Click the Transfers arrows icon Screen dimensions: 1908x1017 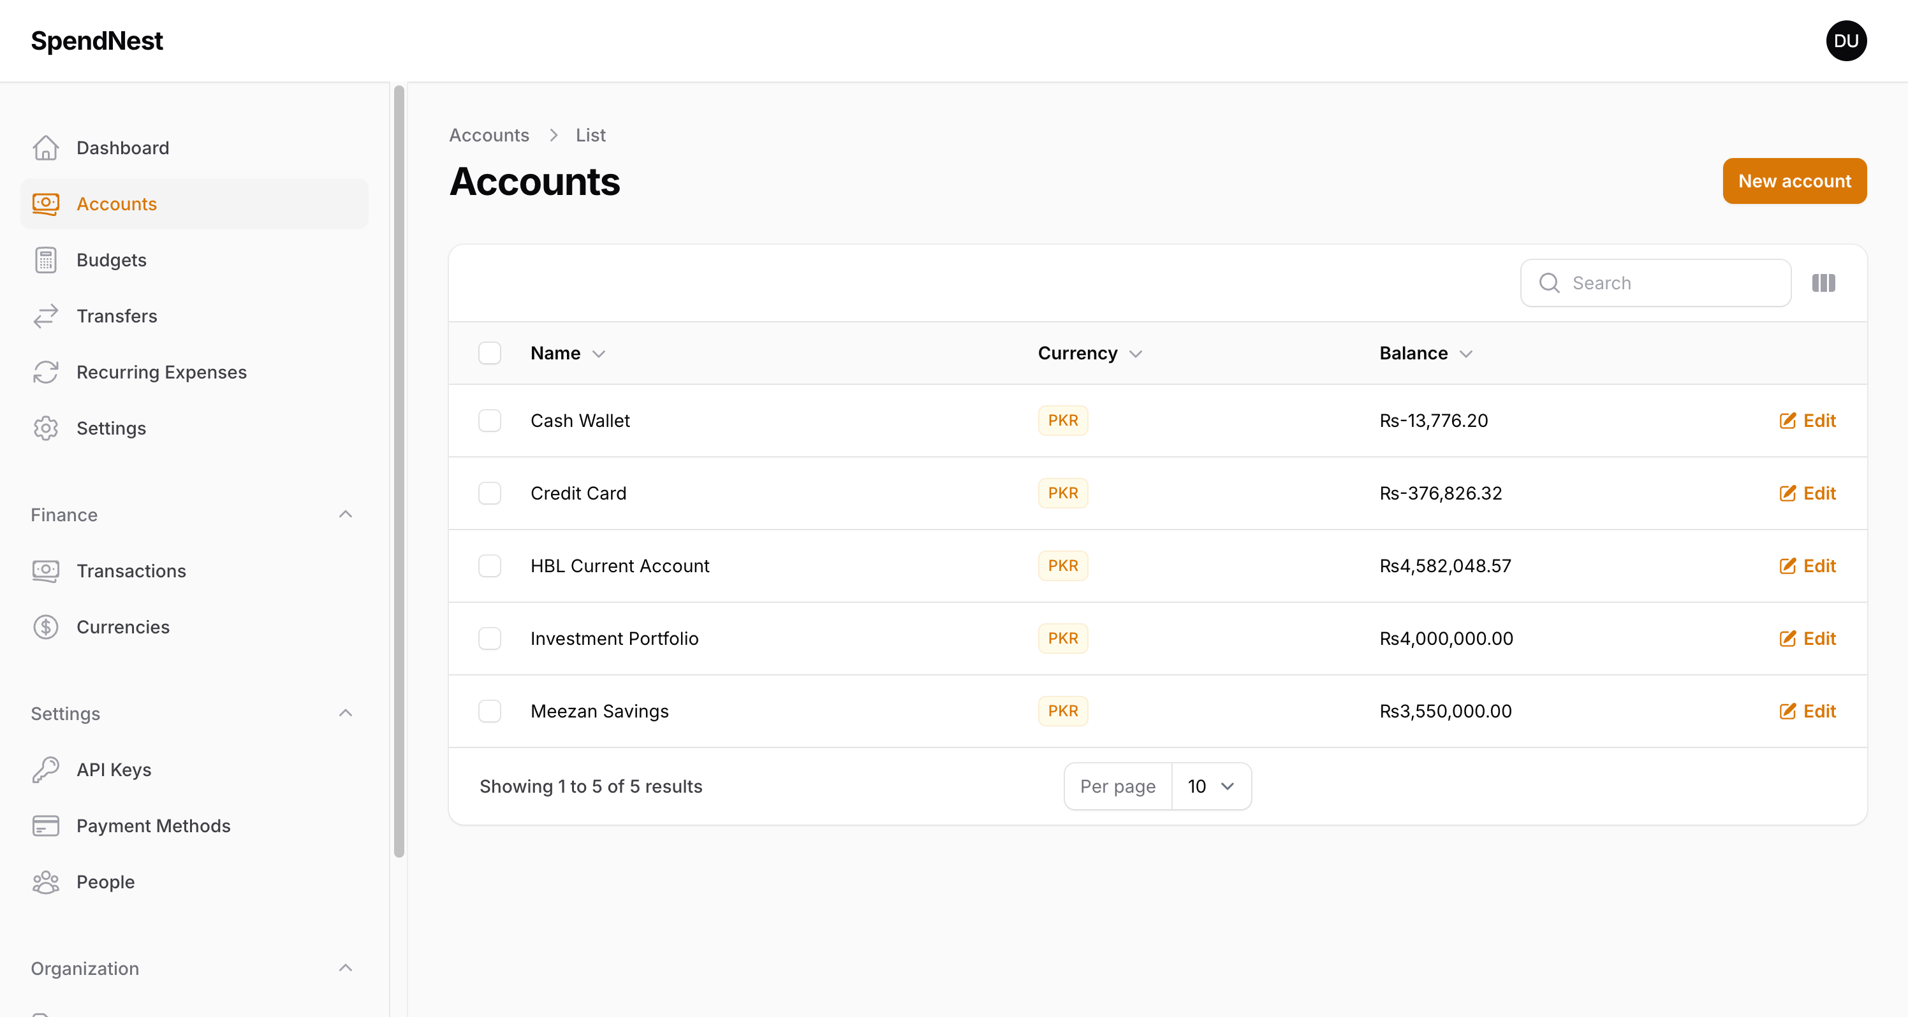click(x=45, y=316)
